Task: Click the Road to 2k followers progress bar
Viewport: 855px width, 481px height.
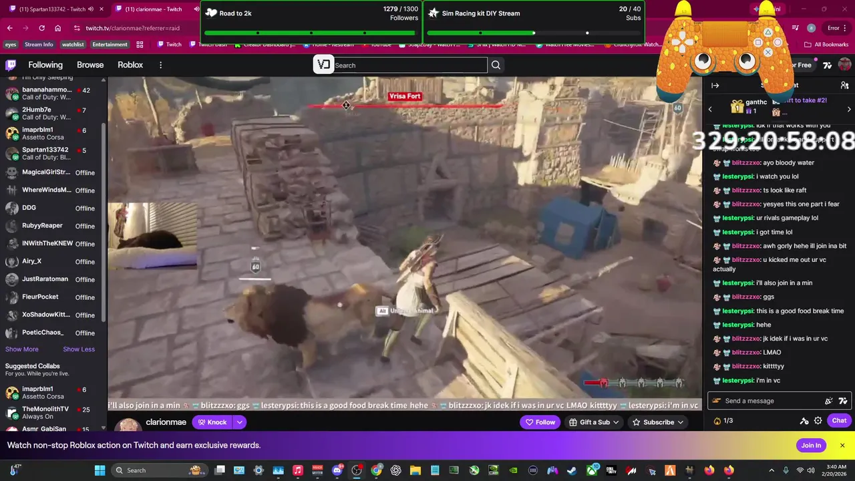Action: tap(311, 33)
